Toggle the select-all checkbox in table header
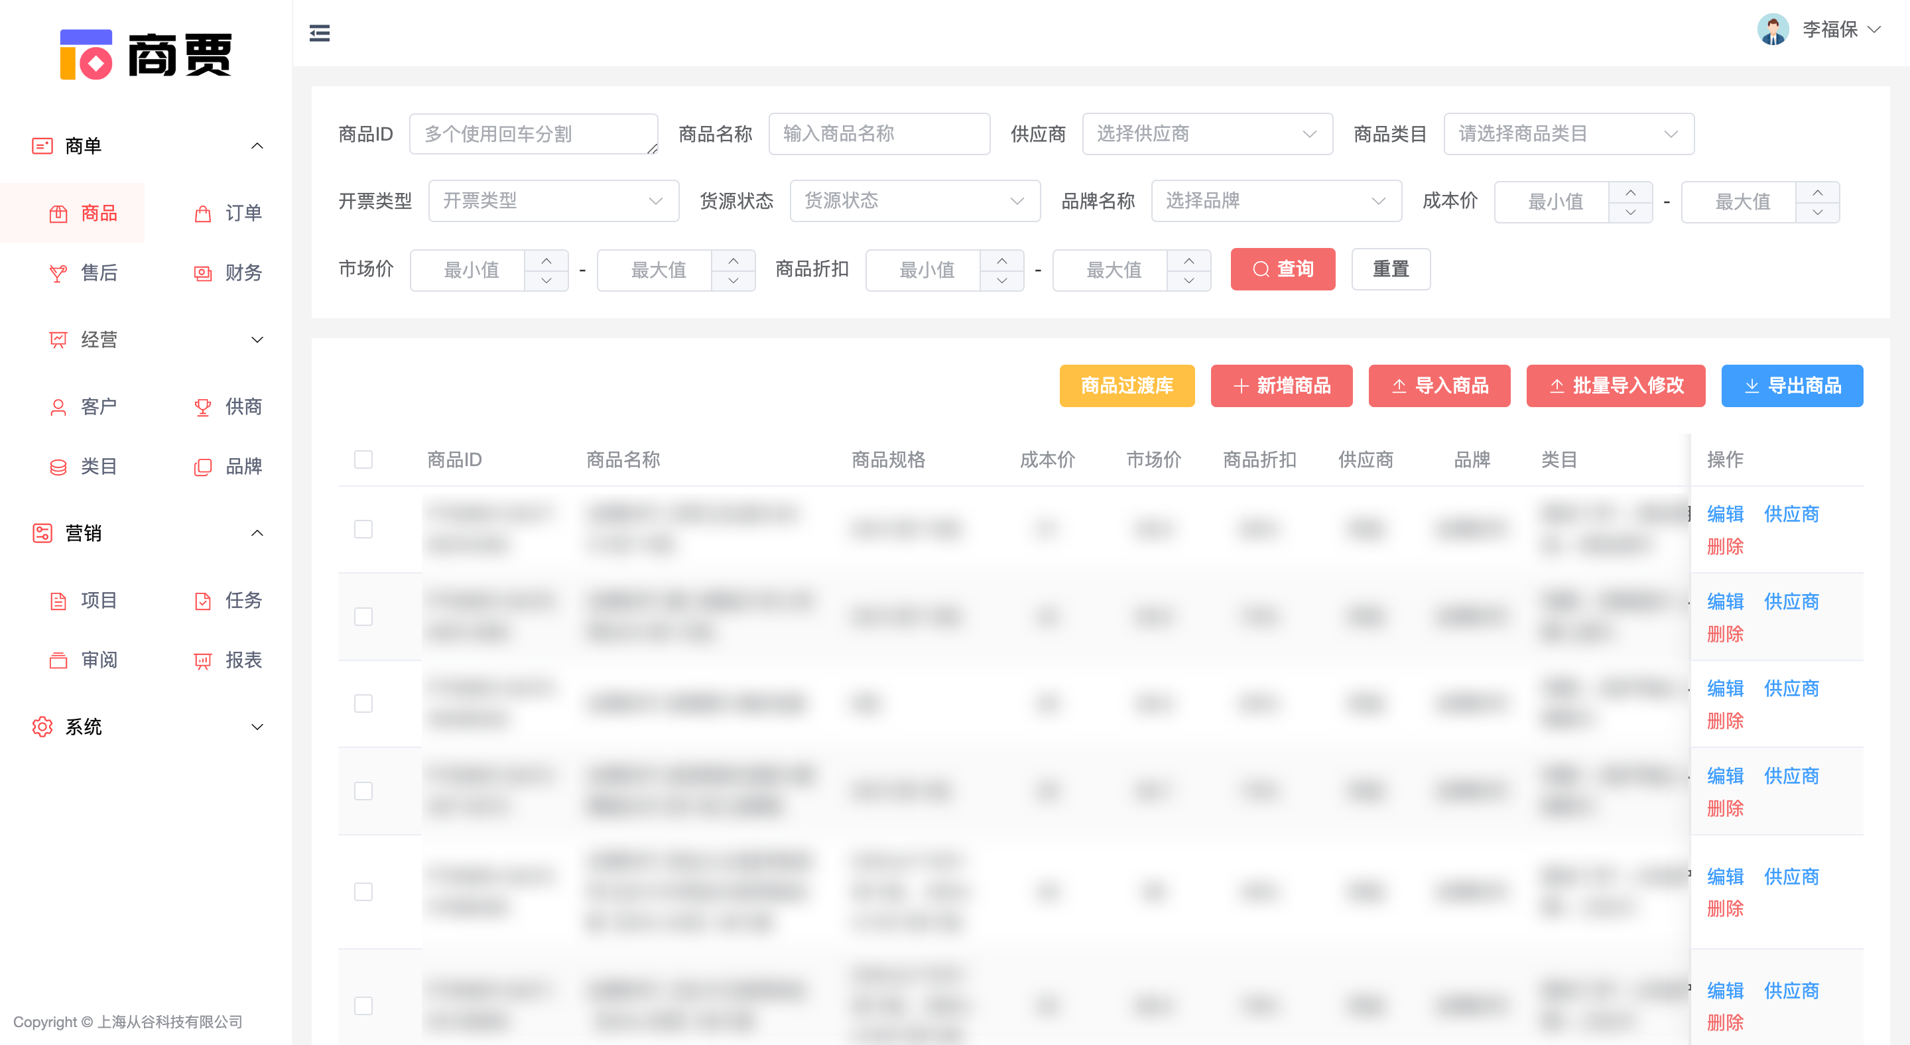Screen dimensions: 1910x1045 pos(363,460)
